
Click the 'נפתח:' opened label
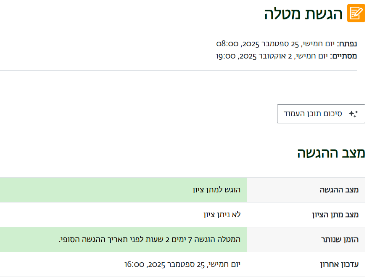[347, 44]
